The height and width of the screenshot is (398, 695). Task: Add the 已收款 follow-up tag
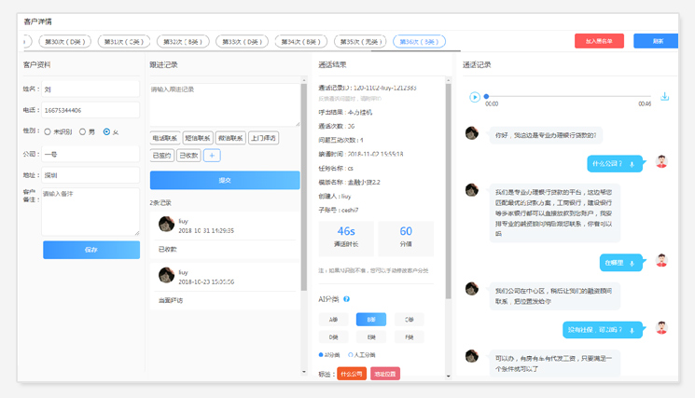pos(188,156)
